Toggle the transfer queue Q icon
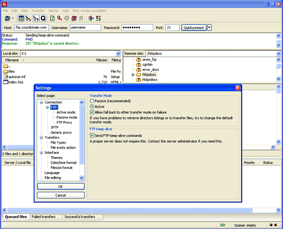This screenshot has height=229, width=283. click(43, 18)
